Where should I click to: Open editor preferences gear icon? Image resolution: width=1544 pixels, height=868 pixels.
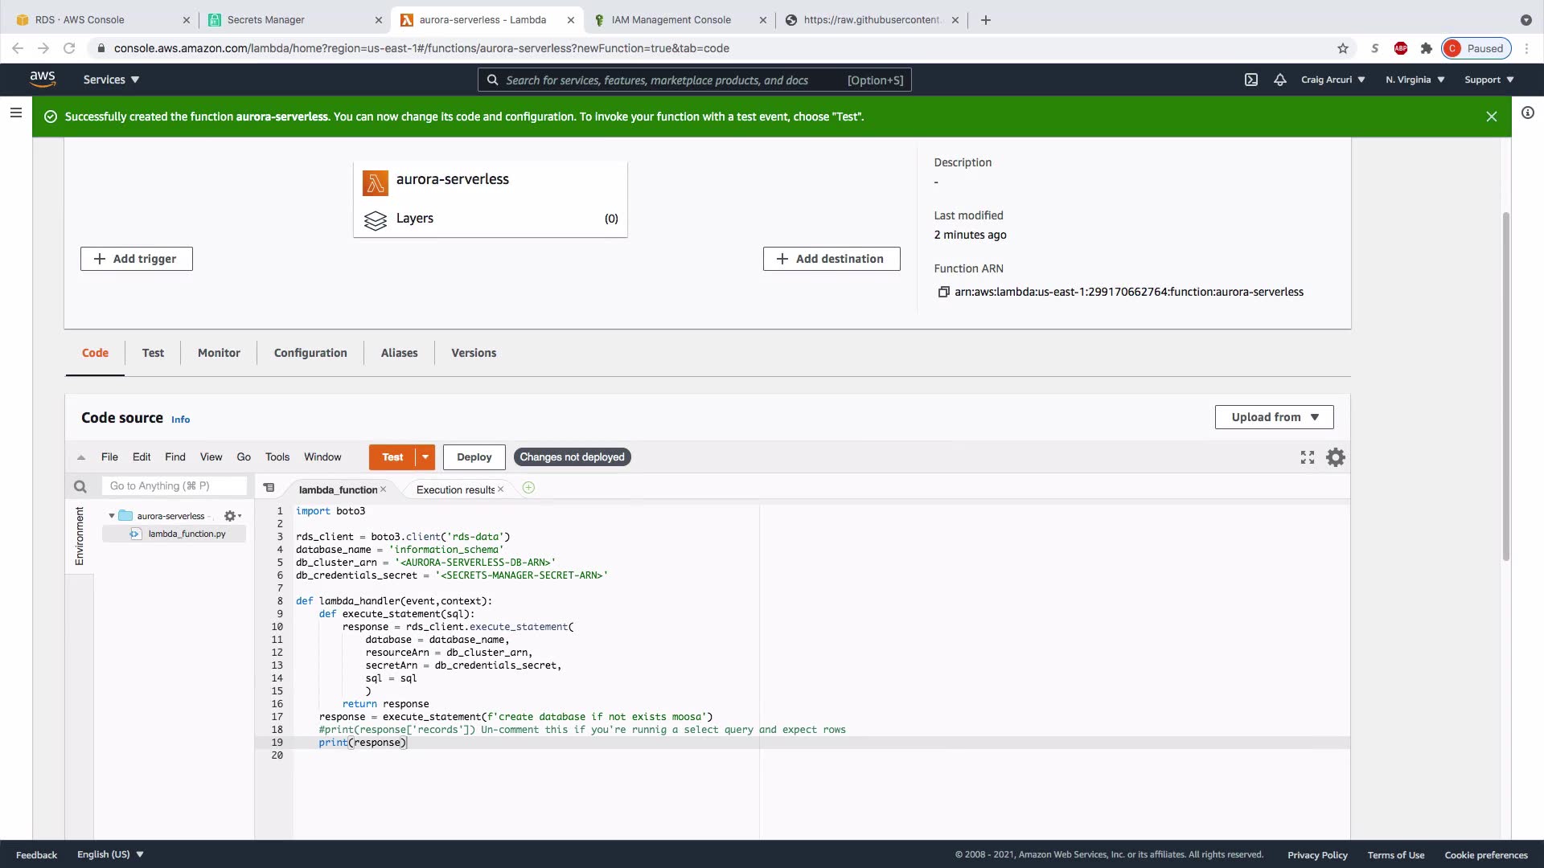(x=1336, y=457)
